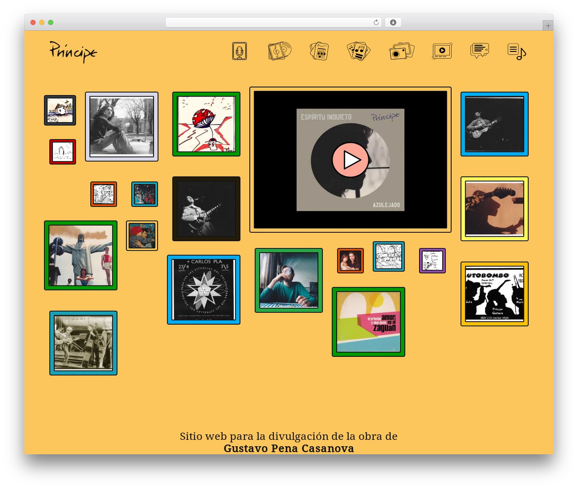Open the red mushroom drawing thumbnail

click(x=206, y=124)
